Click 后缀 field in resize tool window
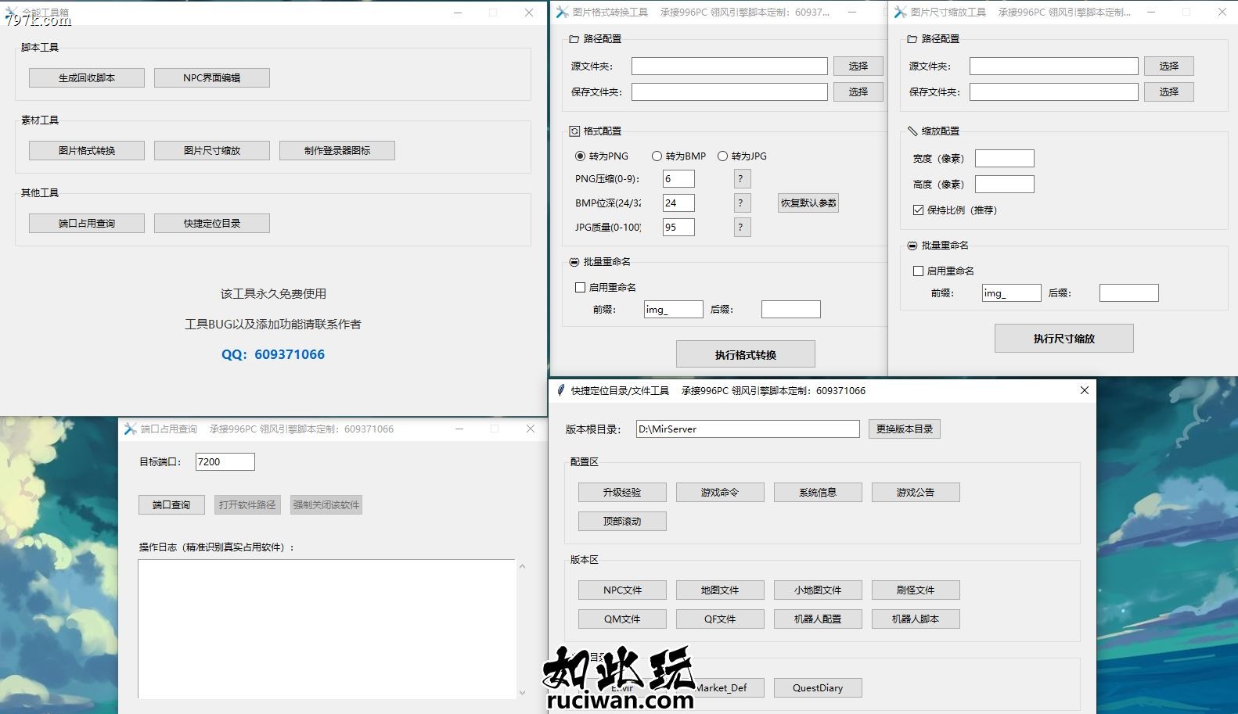 [1128, 292]
